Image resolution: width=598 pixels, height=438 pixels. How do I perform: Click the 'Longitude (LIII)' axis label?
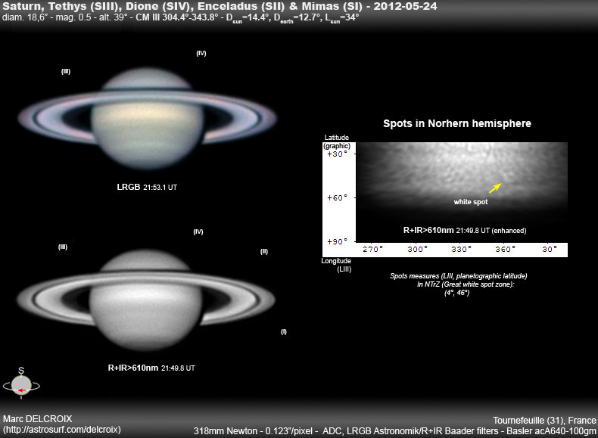(x=336, y=265)
